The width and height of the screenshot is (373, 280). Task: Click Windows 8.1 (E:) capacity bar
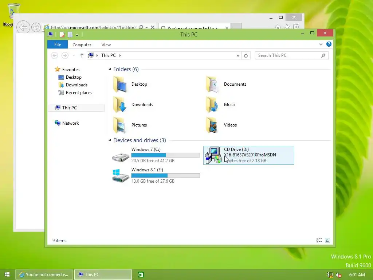pos(166,176)
